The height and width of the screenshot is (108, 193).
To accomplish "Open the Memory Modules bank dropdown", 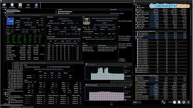I will pyautogui.click(x=80, y=39).
